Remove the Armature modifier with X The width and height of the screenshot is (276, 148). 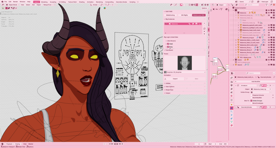point(270,86)
